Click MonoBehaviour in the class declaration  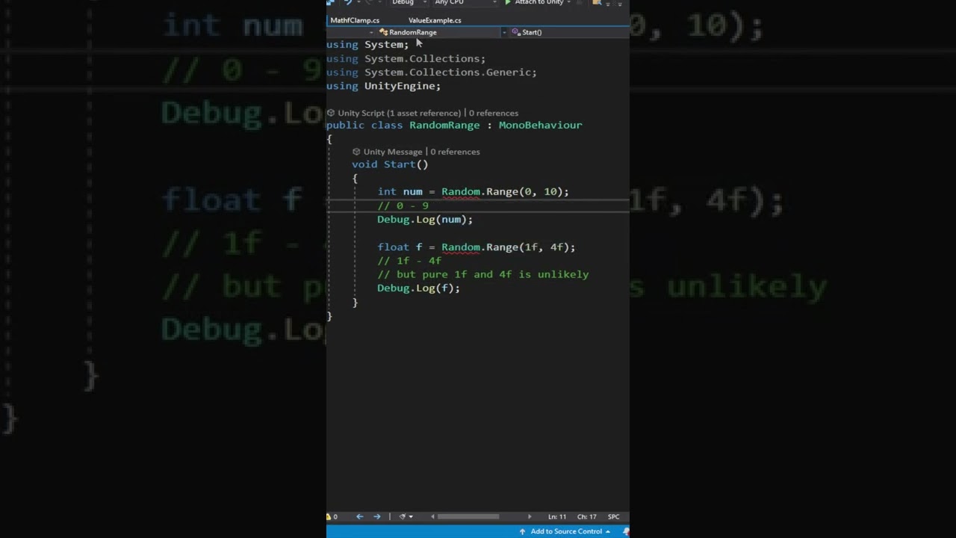[x=540, y=125]
